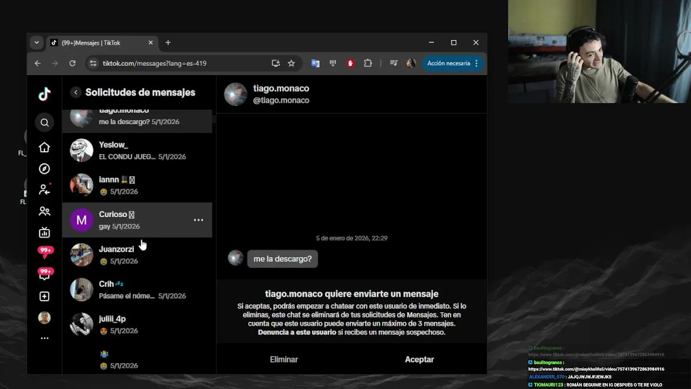Click the Denuncia a este usuario link

[297, 332]
